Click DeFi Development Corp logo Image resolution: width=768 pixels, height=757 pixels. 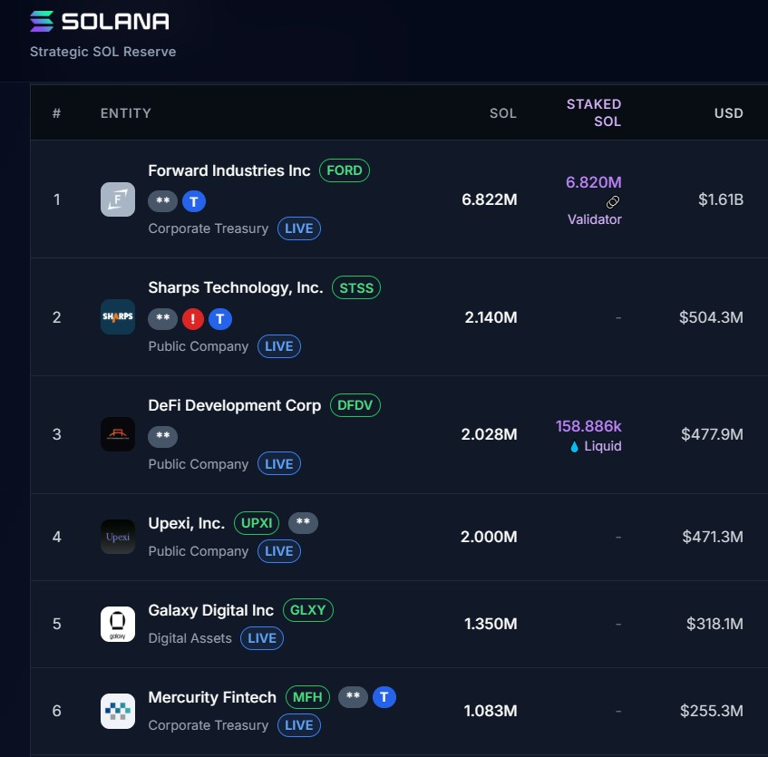click(118, 434)
